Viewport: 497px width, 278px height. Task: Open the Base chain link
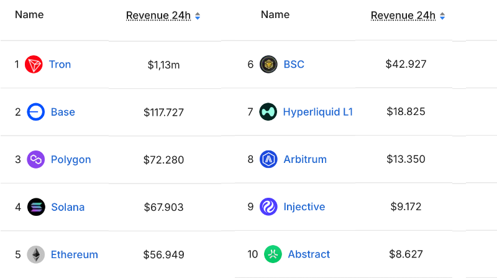[63, 112]
